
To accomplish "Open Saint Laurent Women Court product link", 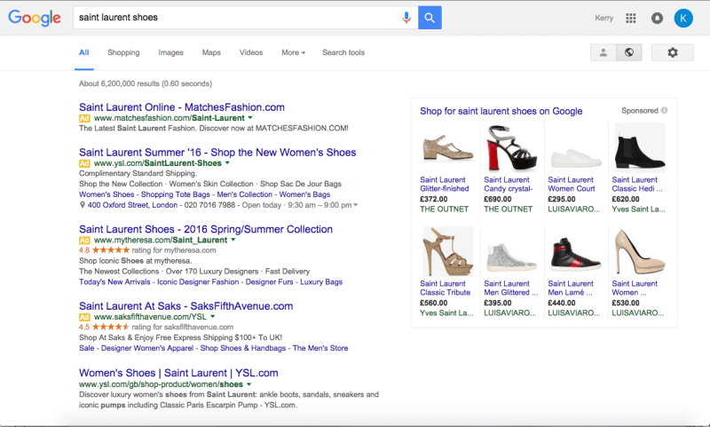I will coord(572,185).
